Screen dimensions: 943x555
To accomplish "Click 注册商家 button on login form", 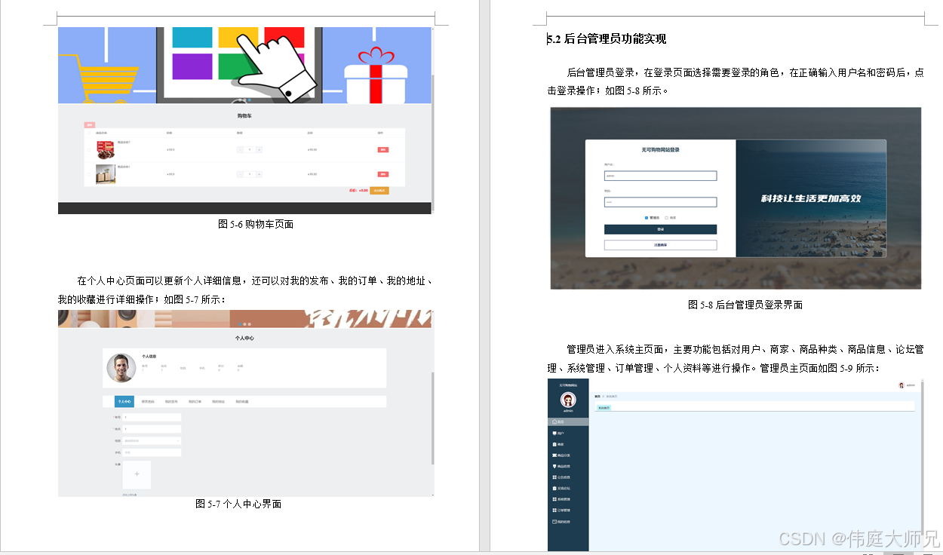I will point(660,245).
